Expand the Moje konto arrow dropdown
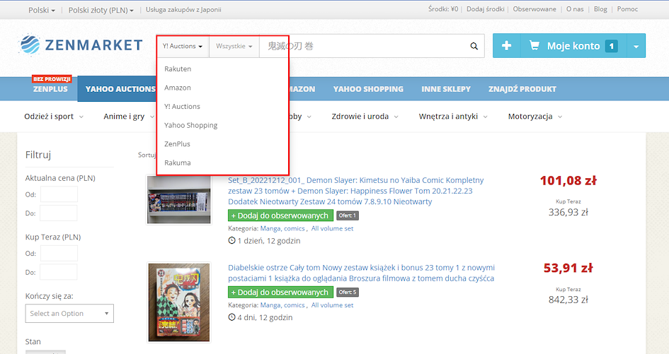This screenshot has width=669, height=354. (x=636, y=46)
